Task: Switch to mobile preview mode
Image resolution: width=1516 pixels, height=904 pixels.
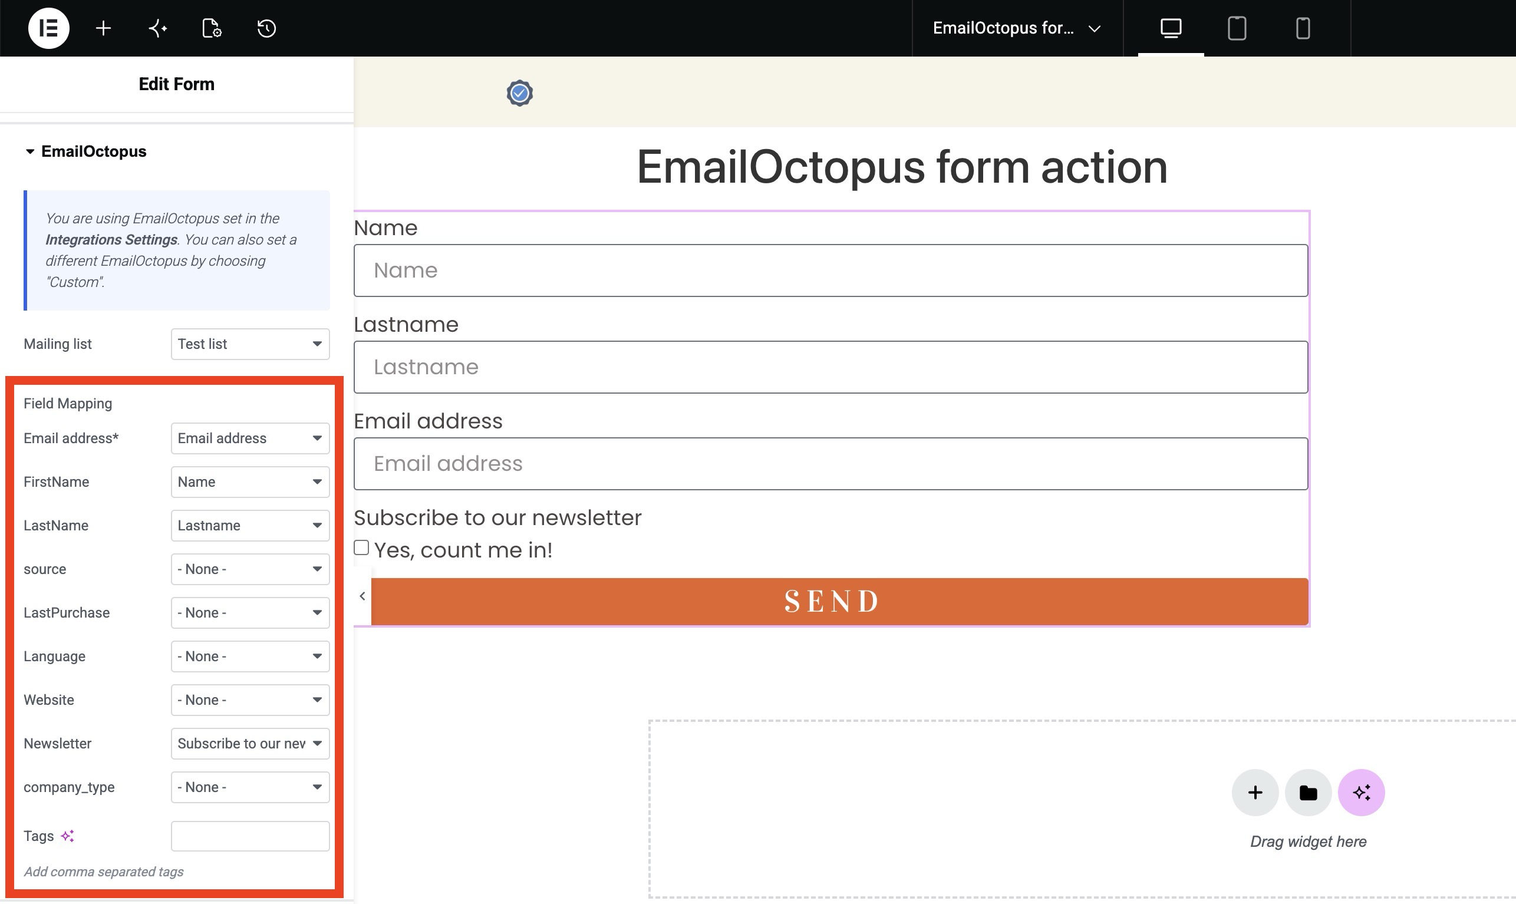Action: [1302, 28]
